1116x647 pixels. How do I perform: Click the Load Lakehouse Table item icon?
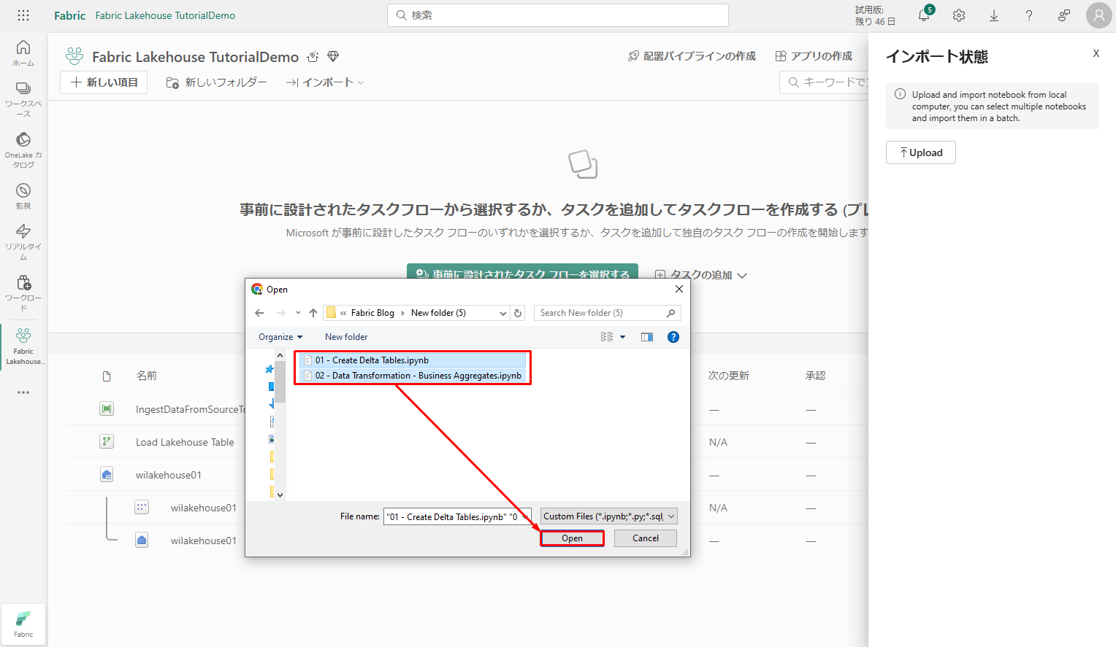coord(107,442)
